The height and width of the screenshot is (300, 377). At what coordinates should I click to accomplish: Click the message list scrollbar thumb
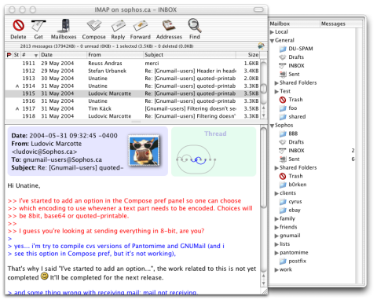click(x=264, y=88)
